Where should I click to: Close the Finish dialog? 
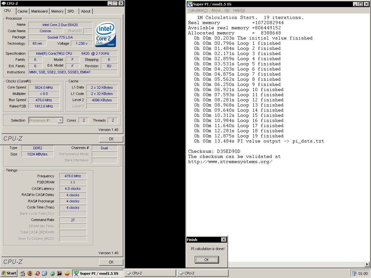coord(224,239)
